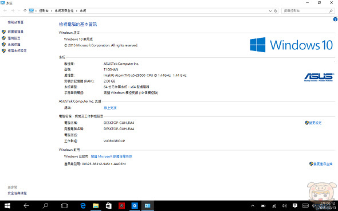Open Action Center notification icon
This screenshot has width=338, height=211.
[294, 206]
